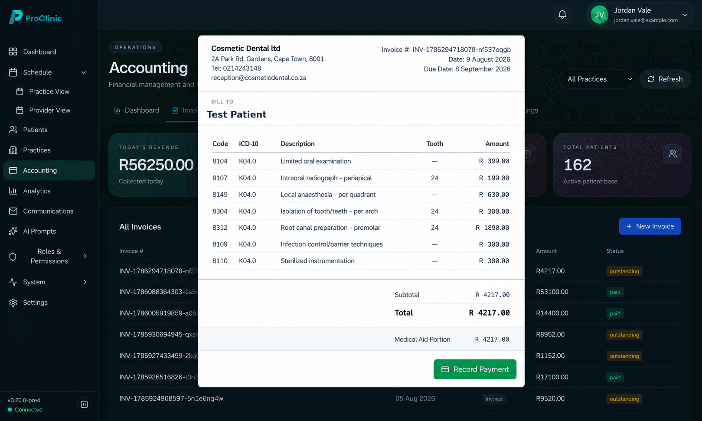Select the Limited oral examination row
Viewport: 702px width, 421px height.
[361, 161]
